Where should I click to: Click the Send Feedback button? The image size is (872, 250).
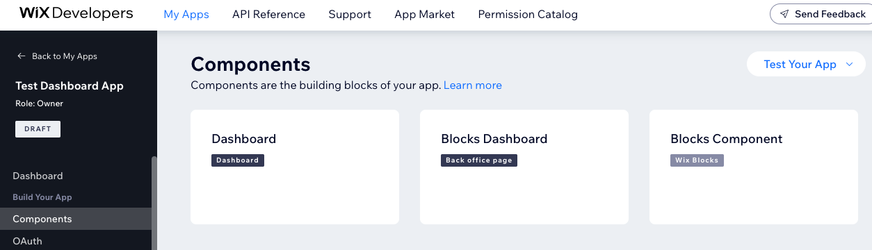[821, 14]
